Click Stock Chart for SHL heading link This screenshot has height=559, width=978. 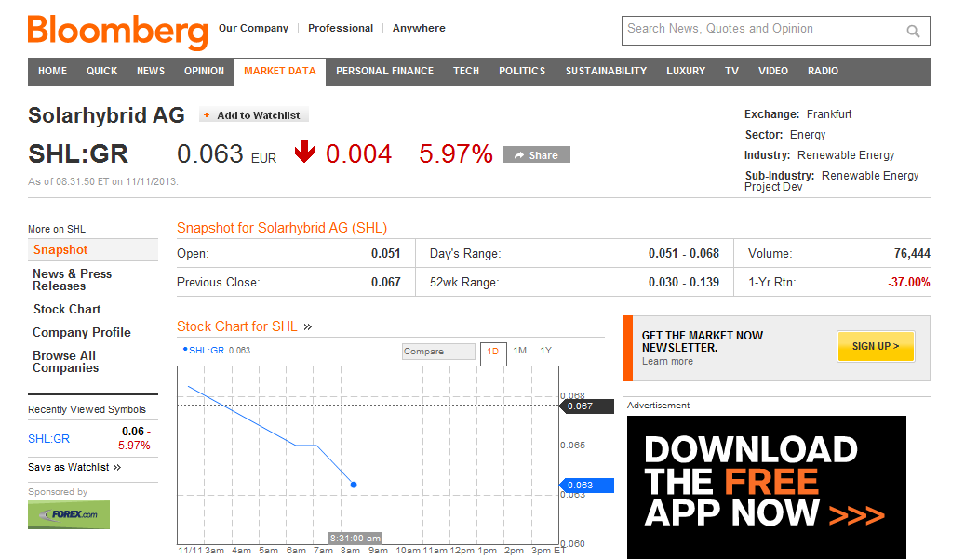pyautogui.click(x=237, y=326)
